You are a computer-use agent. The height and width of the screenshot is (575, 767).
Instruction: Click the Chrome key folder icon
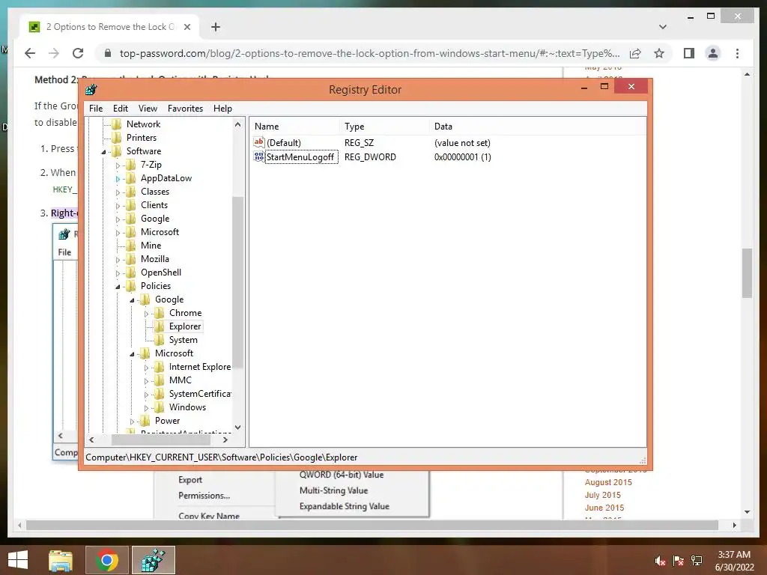click(159, 313)
